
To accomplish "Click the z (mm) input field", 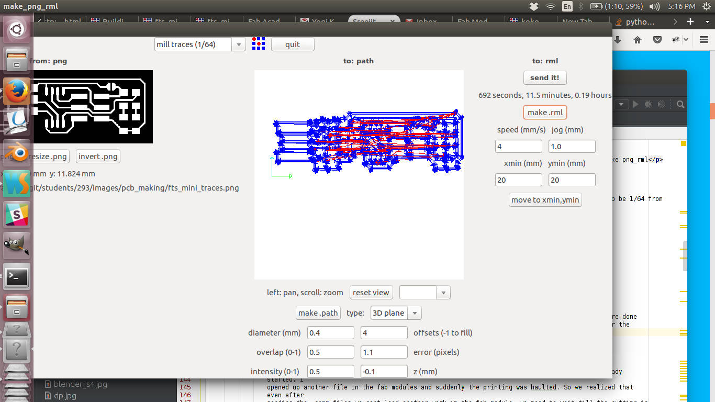I will (x=384, y=372).
